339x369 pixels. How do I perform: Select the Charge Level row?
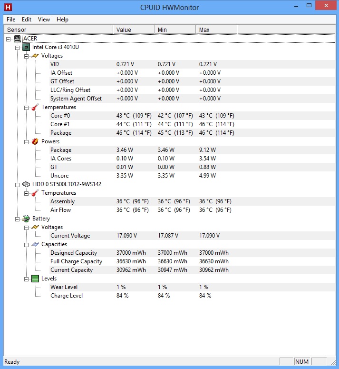(x=193, y=296)
